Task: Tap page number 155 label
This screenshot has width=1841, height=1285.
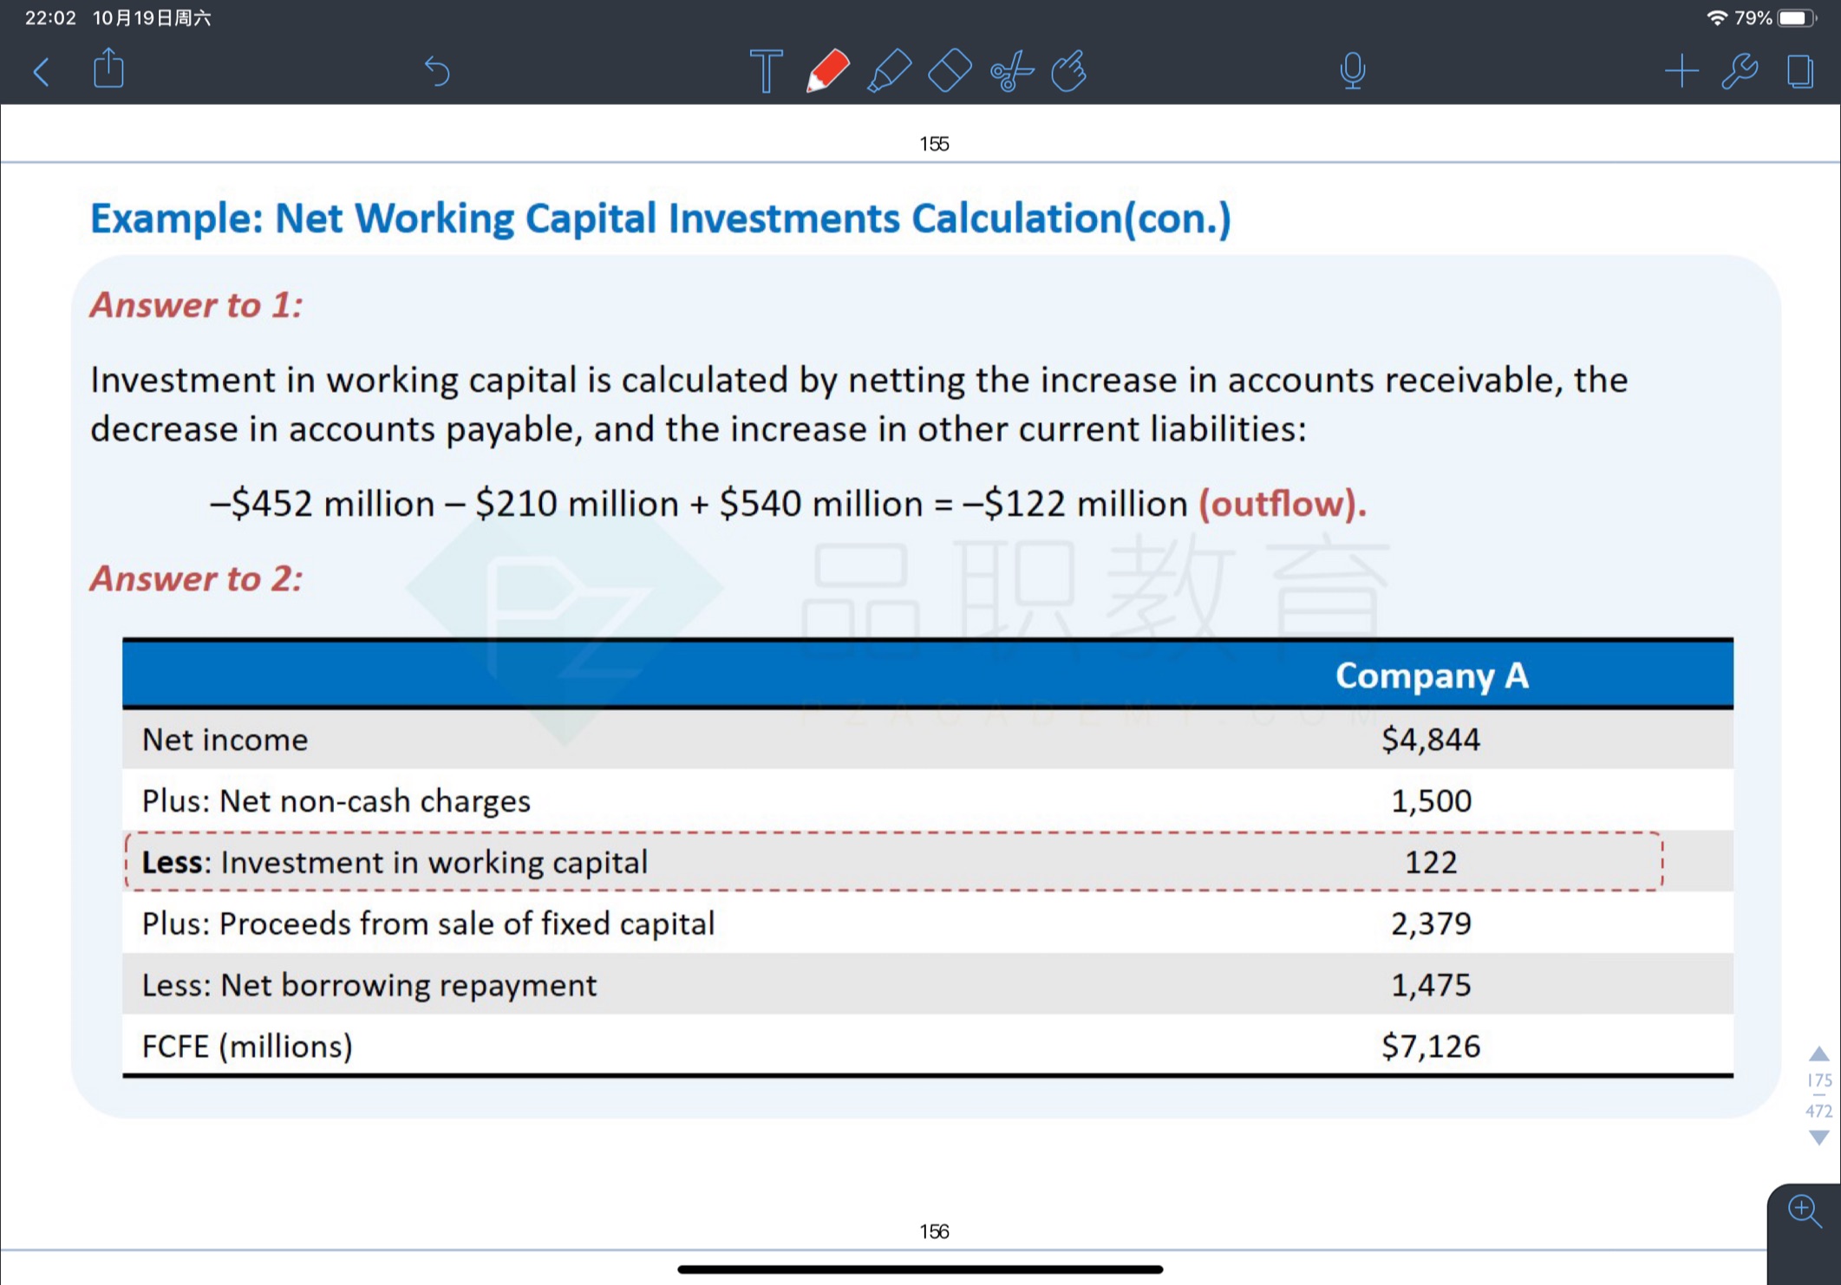Action: tap(934, 144)
